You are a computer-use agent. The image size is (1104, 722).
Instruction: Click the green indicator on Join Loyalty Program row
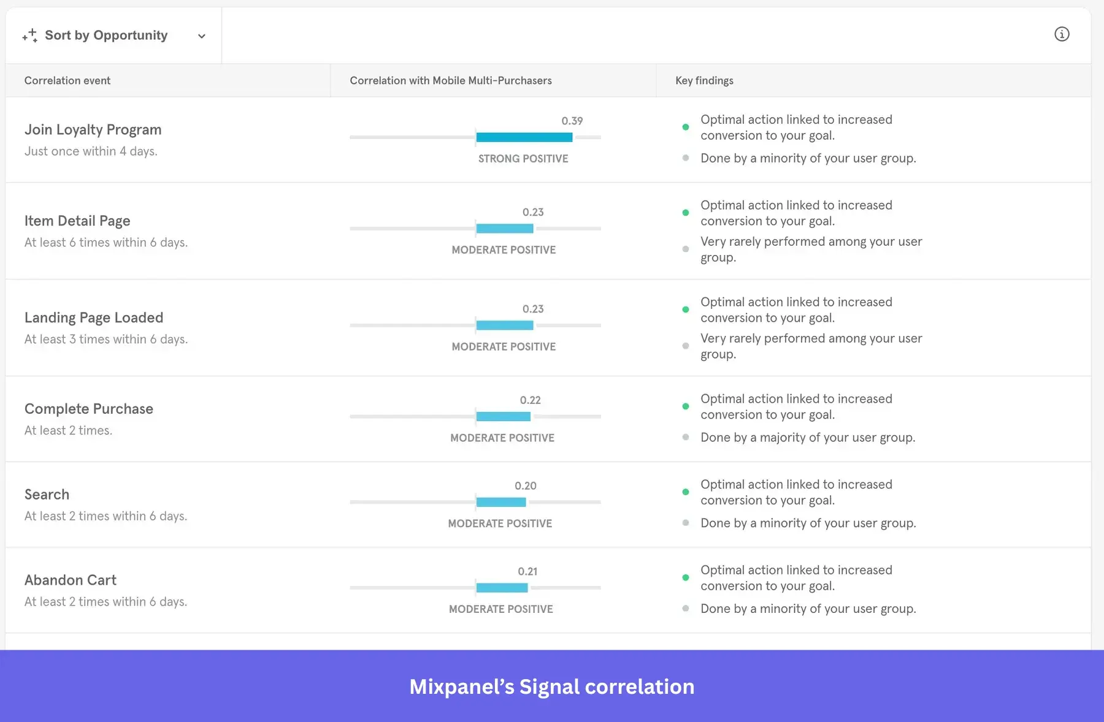point(686,127)
